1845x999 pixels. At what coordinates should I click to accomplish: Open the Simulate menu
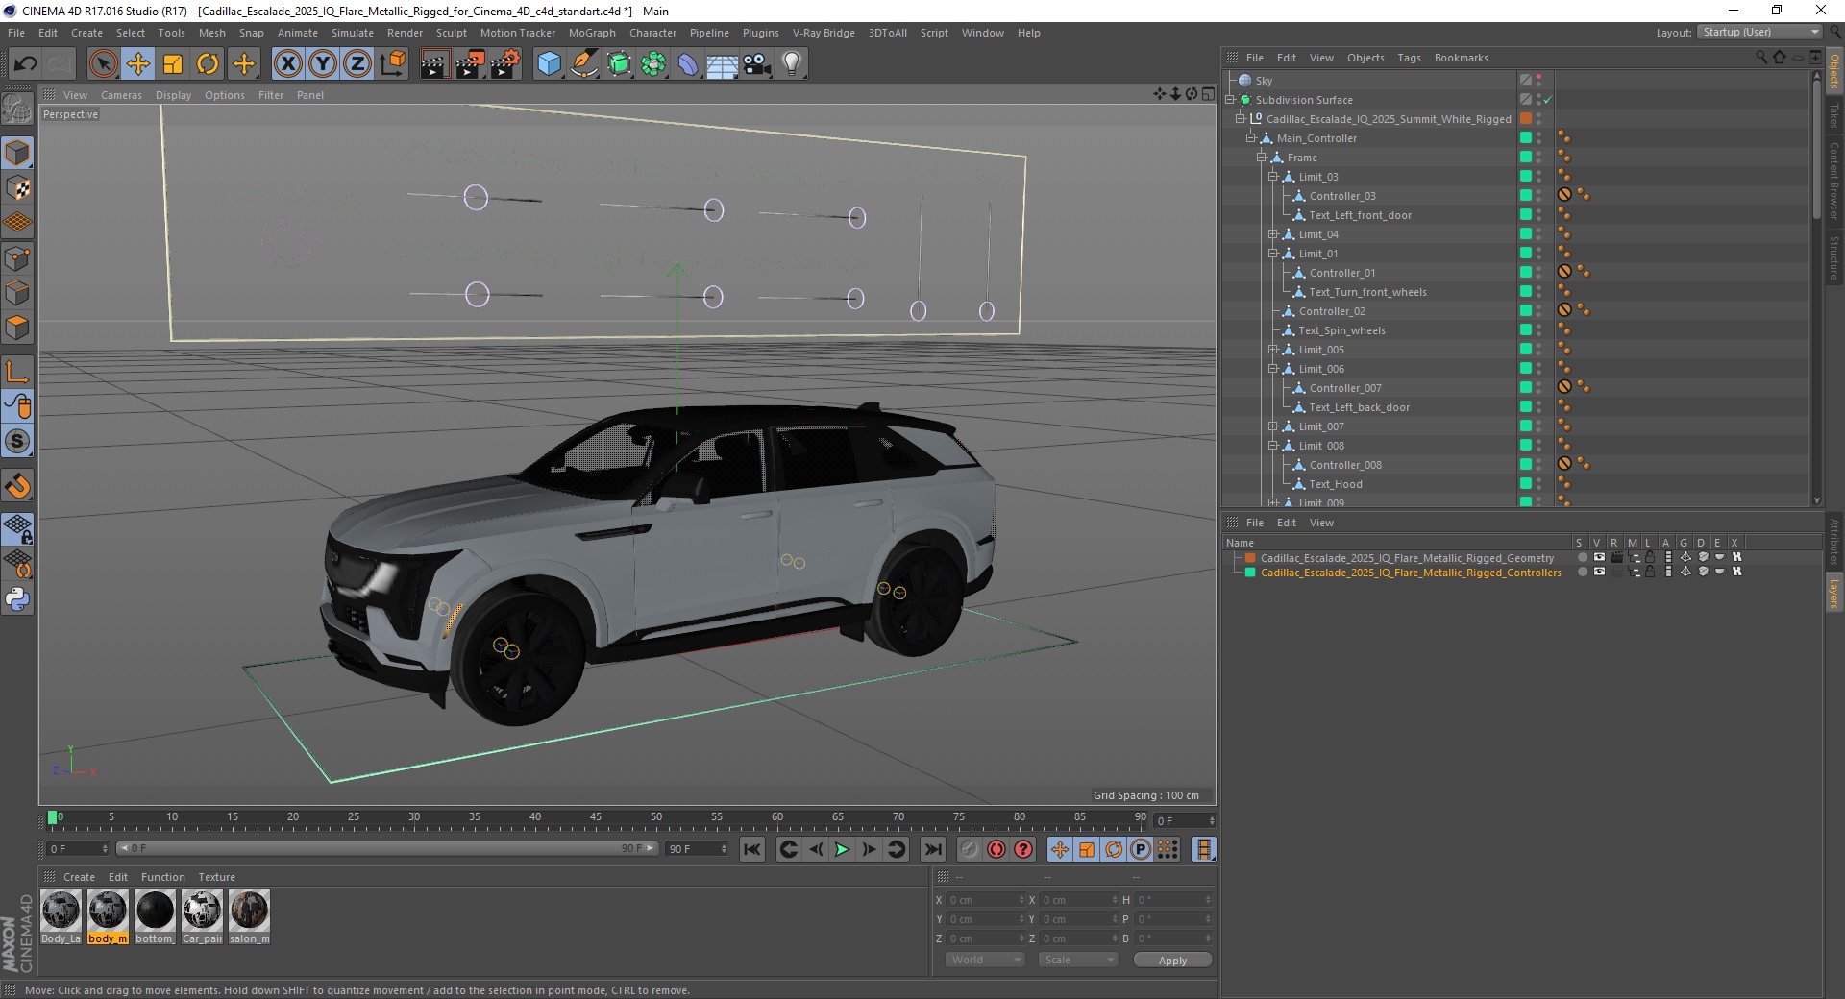pyautogui.click(x=353, y=33)
